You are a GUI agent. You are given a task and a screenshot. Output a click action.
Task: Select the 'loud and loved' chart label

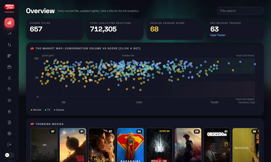point(245,55)
